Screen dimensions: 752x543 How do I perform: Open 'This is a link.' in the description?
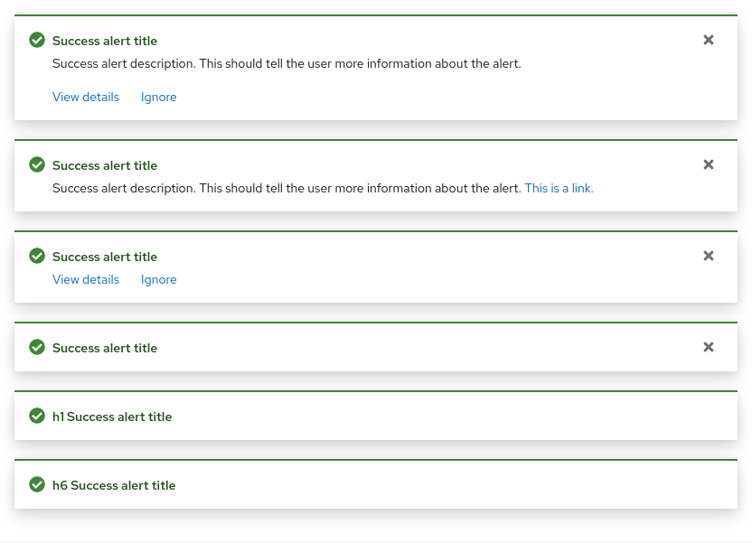coord(559,188)
